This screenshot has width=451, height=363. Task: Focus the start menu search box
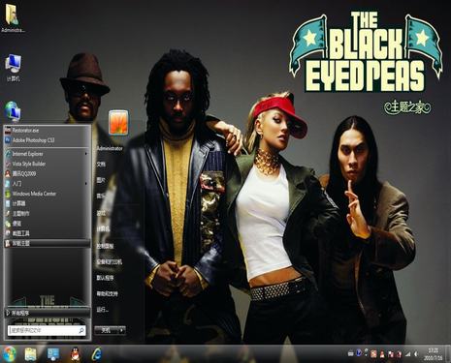(47, 330)
